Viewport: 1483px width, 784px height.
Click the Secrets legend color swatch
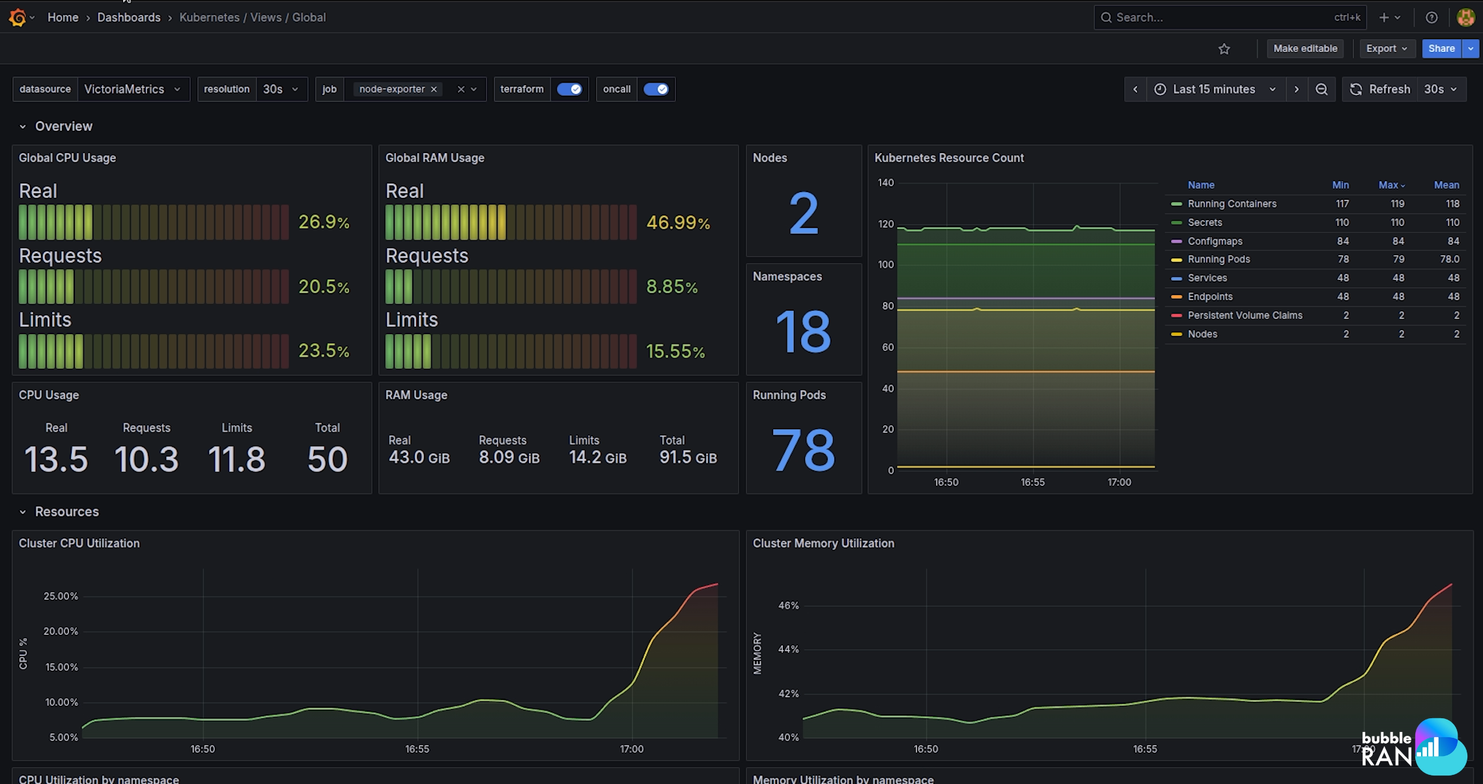1176,223
